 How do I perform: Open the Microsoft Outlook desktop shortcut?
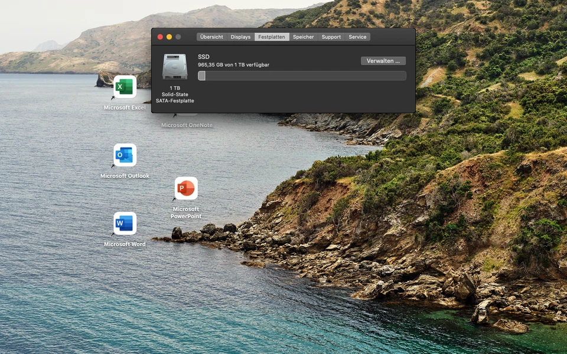tap(125, 155)
